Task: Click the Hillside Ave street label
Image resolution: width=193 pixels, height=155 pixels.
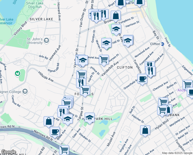Action: pos(46,76)
